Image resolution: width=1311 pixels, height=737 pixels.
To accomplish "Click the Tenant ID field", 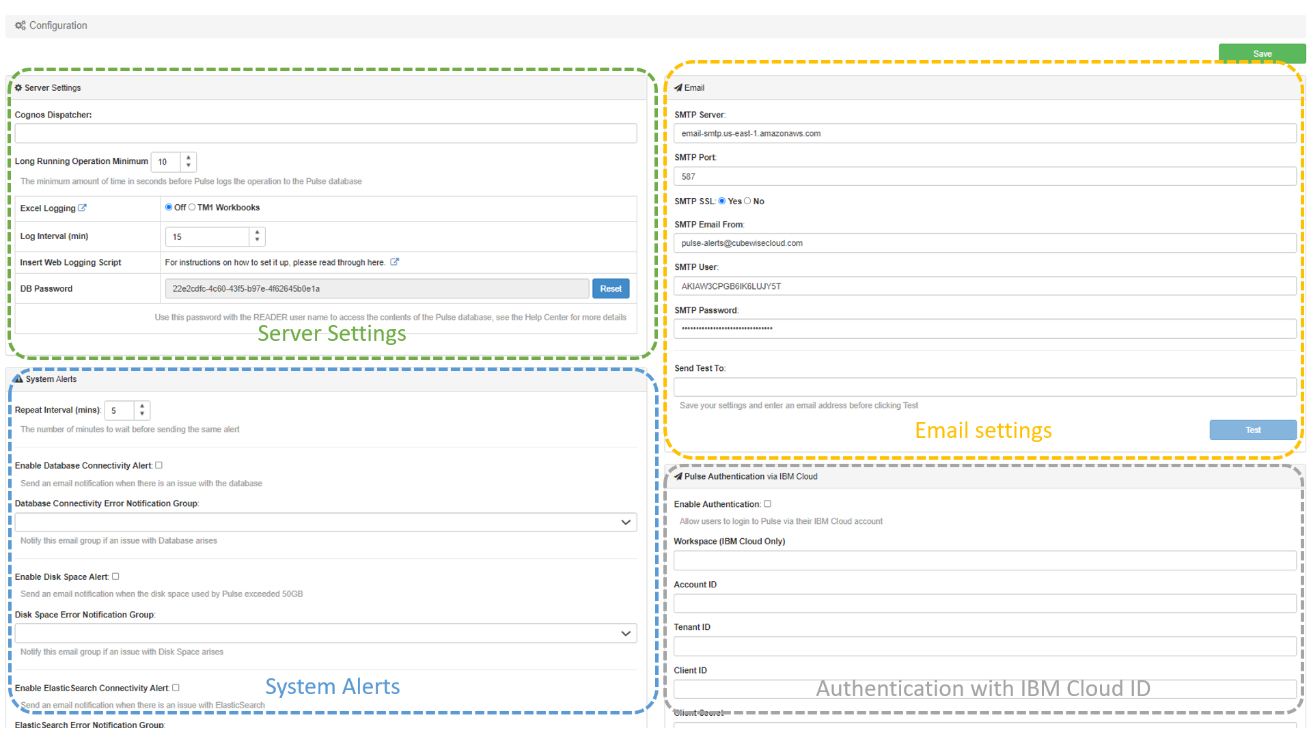I will click(x=985, y=647).
